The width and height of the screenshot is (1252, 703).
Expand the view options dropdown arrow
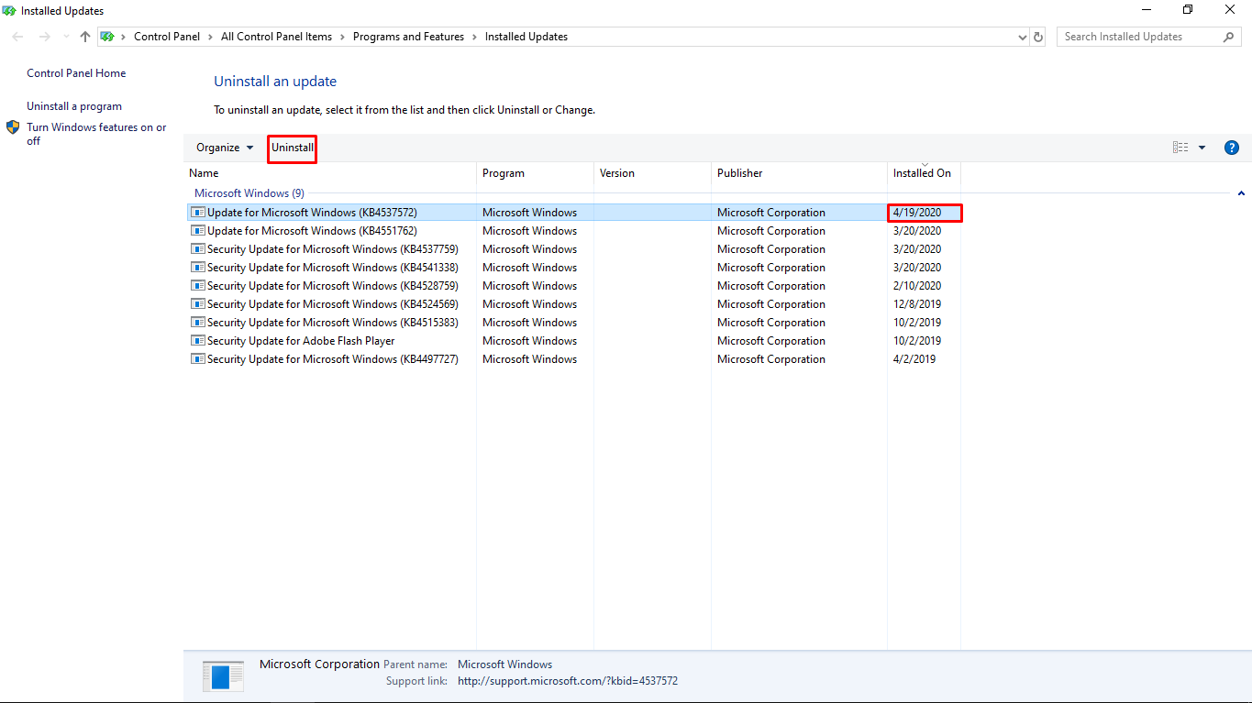coord(1202,148)
